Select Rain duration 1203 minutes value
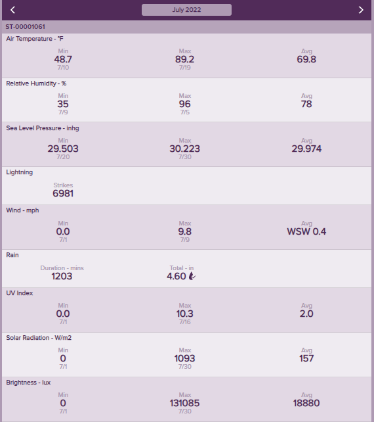 coord(62,276)
